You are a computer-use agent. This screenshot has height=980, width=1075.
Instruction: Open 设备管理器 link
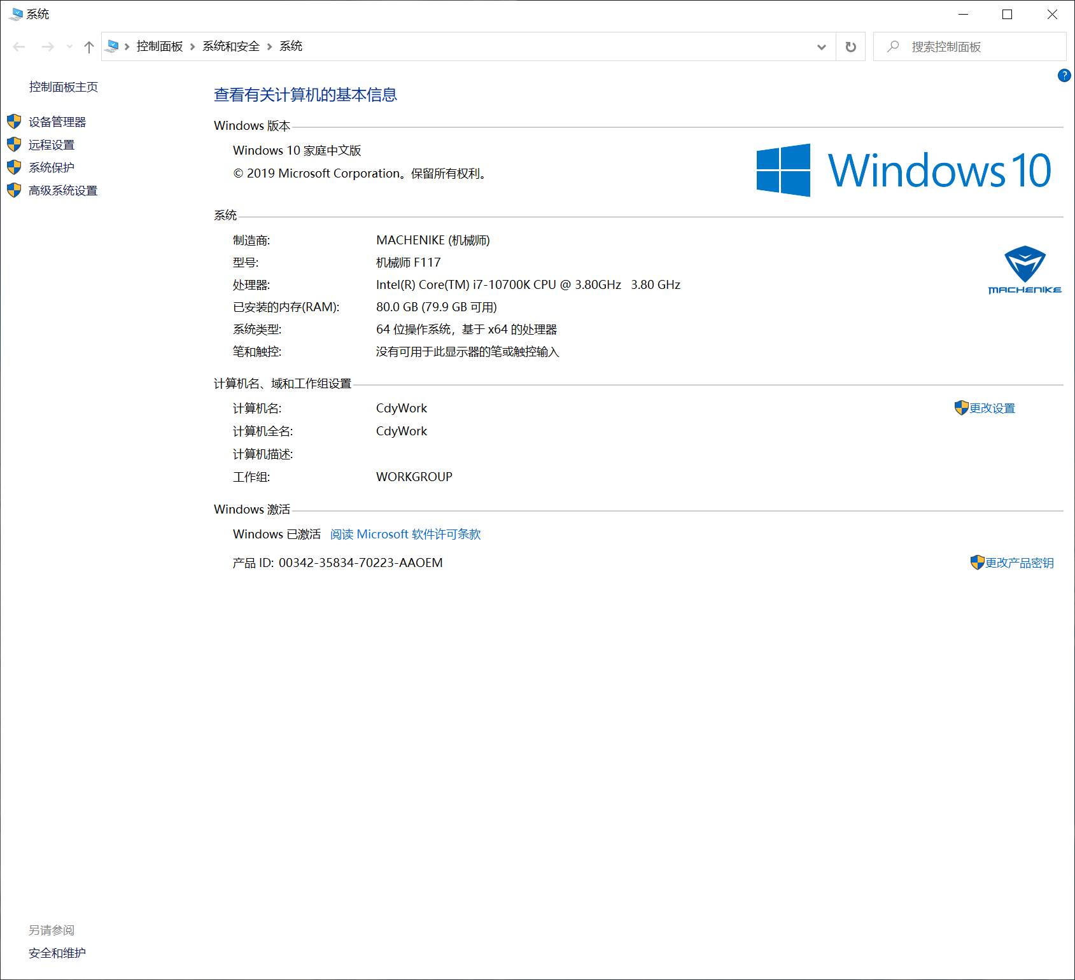point(57,122)
